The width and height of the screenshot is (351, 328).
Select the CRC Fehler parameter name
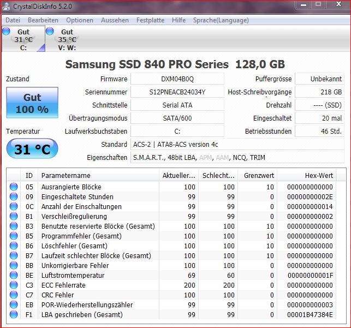[57, 295]
